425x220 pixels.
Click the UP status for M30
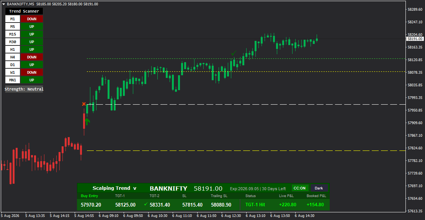(x=32, y=42)
